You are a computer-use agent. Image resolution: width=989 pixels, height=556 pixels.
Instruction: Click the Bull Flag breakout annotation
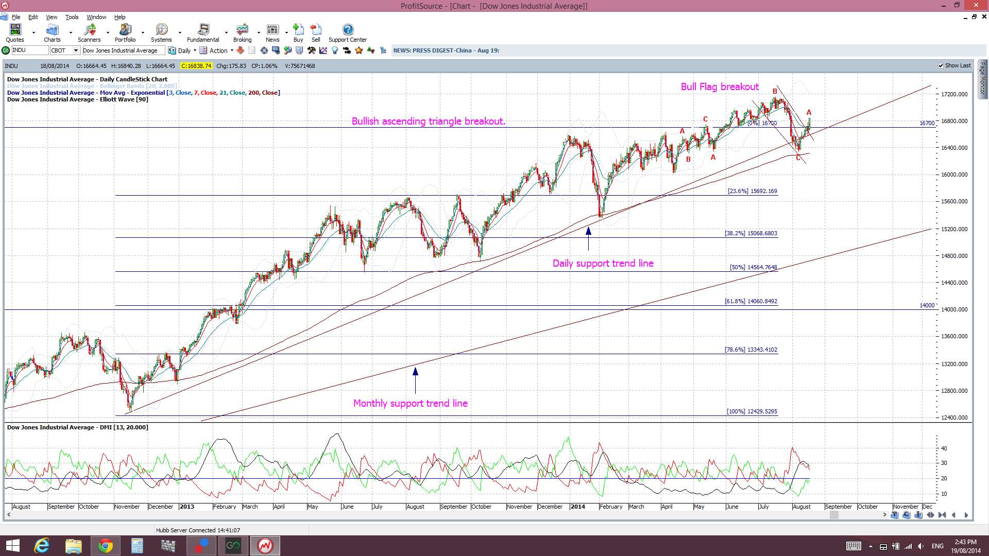pos(720,86)
